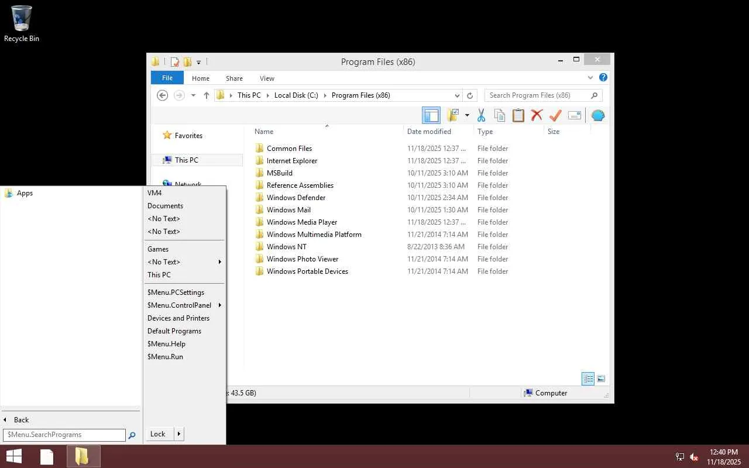Select the MSBuild folder
Screen dimensions: 749x468
pyautogui.click(x=279, y=173)
